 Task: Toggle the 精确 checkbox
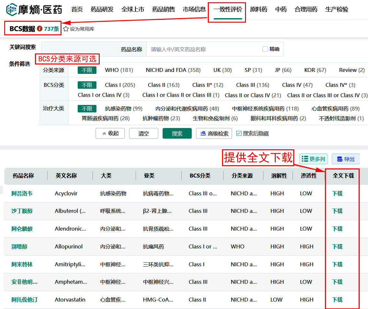coord(265,49)
